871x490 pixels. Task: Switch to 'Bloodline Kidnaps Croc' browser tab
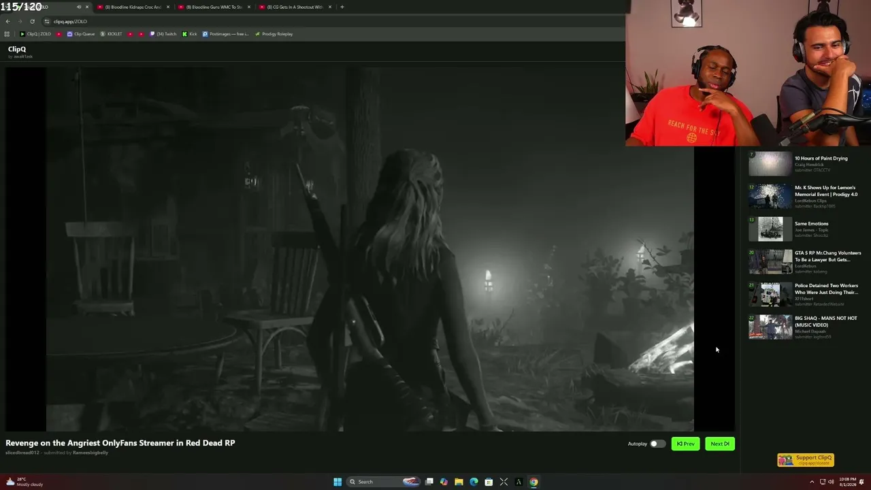133,7
